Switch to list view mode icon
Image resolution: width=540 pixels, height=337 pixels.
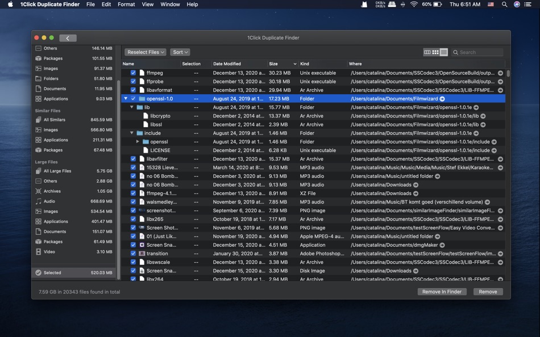[444, 52]
